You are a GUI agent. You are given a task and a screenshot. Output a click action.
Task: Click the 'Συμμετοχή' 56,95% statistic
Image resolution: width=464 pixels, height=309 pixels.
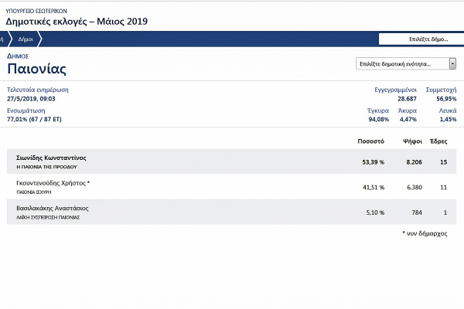pyautogui.click(x=441, y=99)
